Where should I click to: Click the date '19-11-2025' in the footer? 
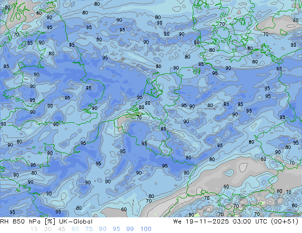207,222
